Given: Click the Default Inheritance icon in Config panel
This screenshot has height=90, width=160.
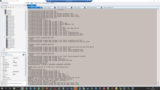Looking at the screenshot, I should pos(12,55).
